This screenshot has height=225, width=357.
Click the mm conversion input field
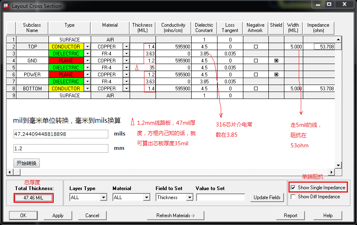(x=61, y=149)
